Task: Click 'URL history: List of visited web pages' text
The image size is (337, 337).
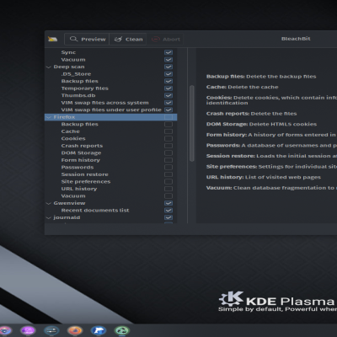Action: point(264,177)
